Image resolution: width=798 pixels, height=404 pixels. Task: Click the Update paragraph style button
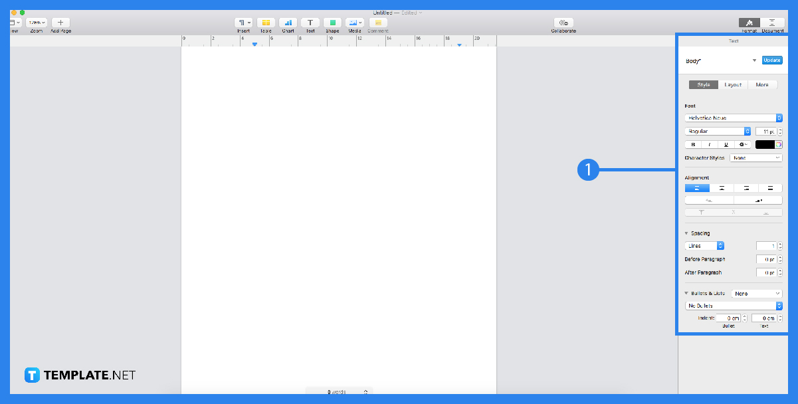point(771,60)
